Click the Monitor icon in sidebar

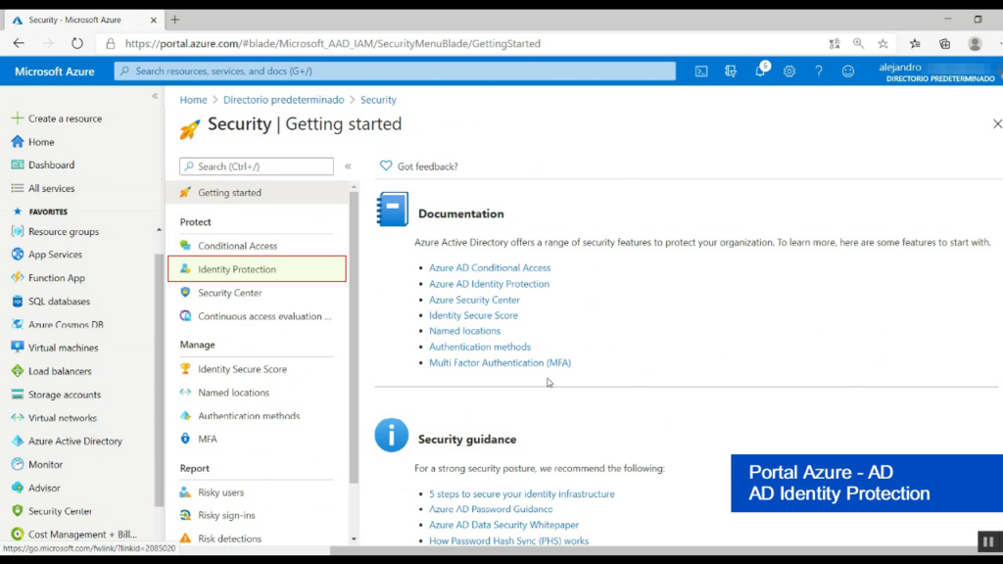tap(18, 464)
